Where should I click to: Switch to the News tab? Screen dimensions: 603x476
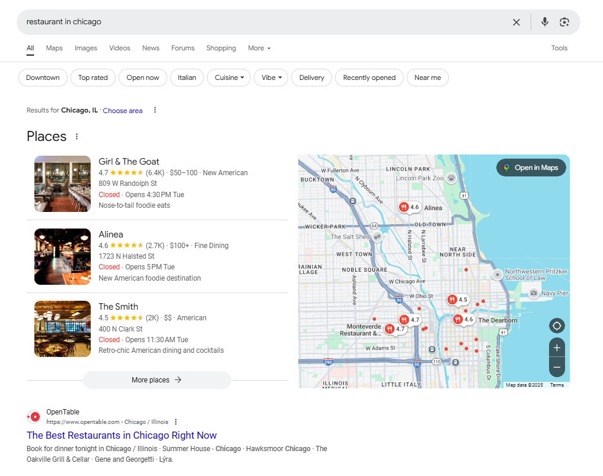[151, 48]
